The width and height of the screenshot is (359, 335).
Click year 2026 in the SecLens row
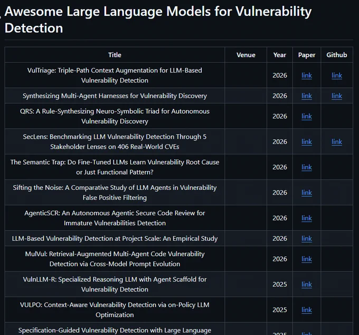tap(280, 142)
